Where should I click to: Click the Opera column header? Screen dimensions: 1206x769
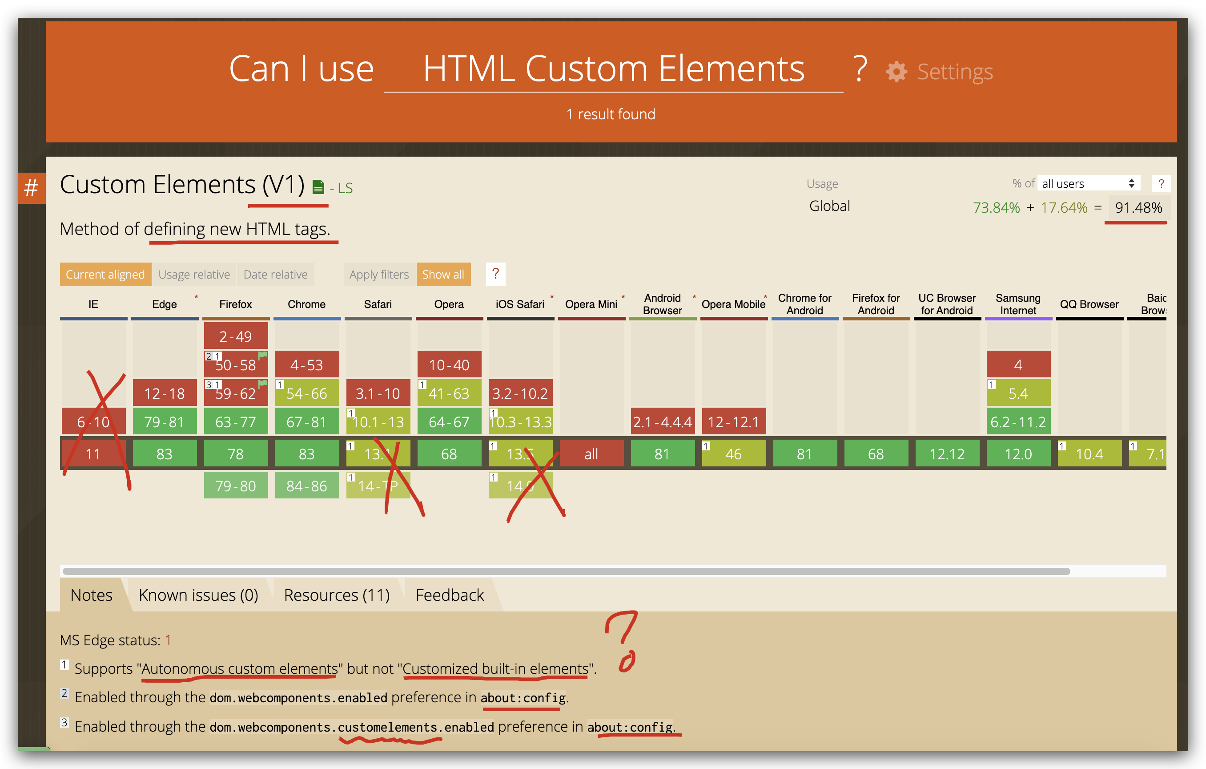pyautogui.click(x=449, y=304)
